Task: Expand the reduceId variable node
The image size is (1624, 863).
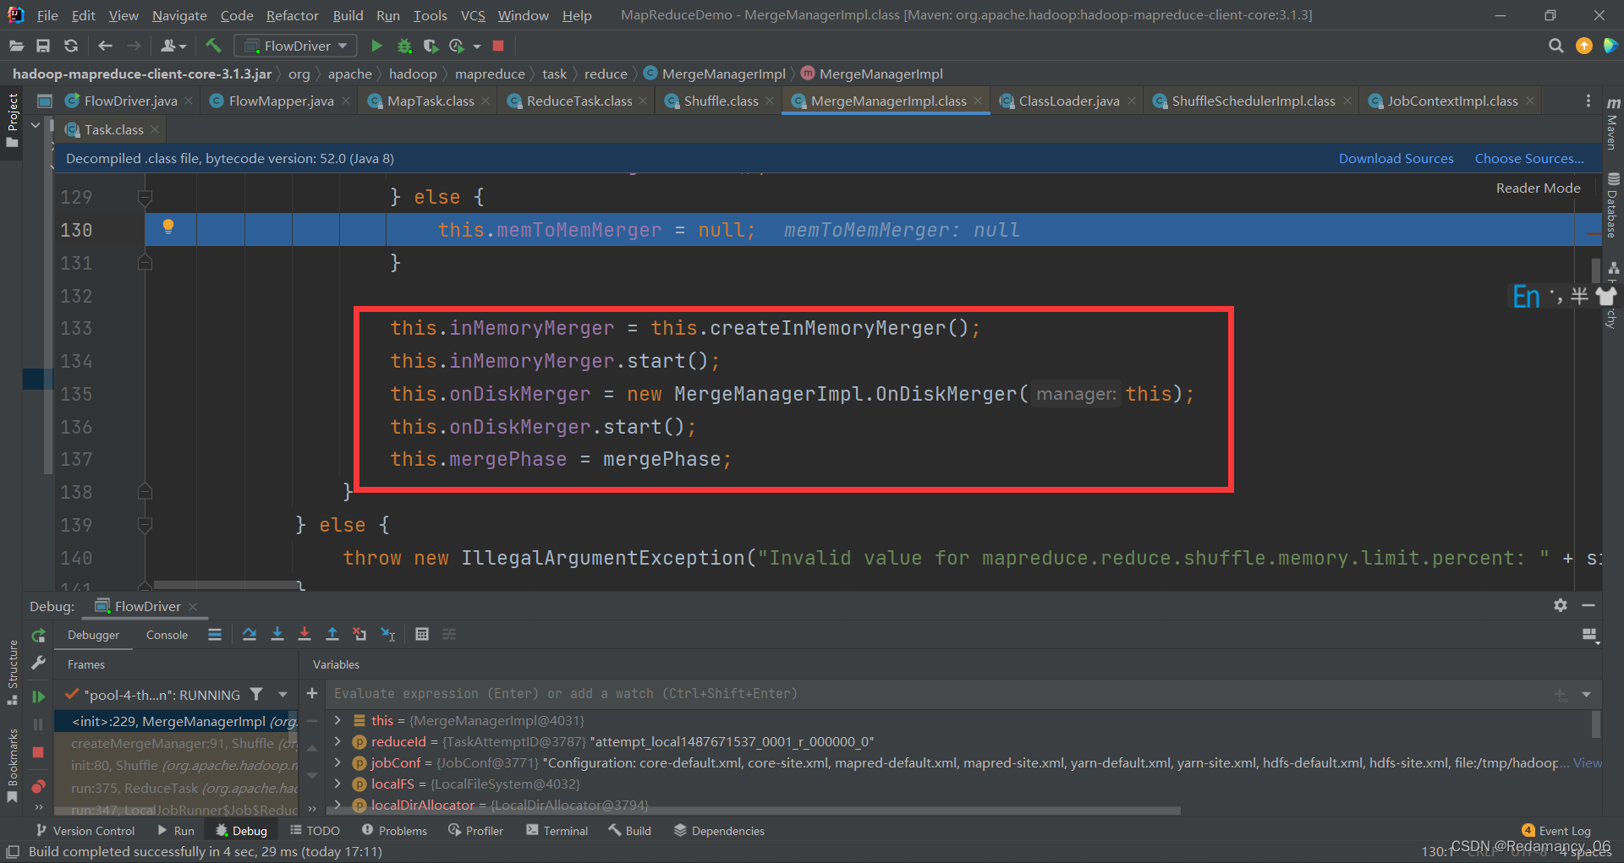Action: click(x=337, y=741)
